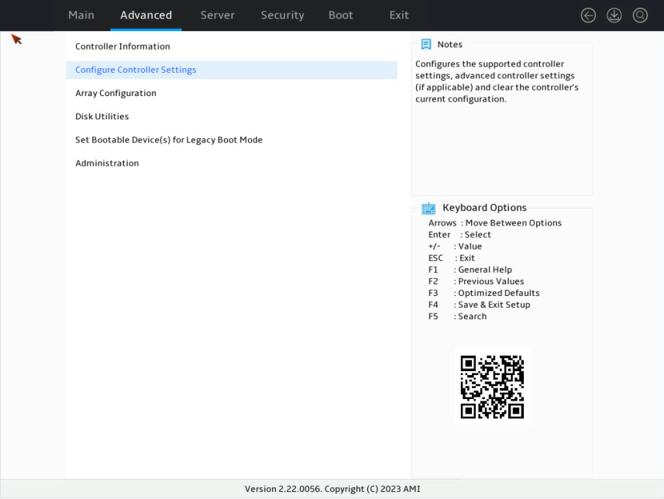Click the 'F2 : Previous Values' hint
Viewport: 664px width, 499px height.
[x=476, y=281]
